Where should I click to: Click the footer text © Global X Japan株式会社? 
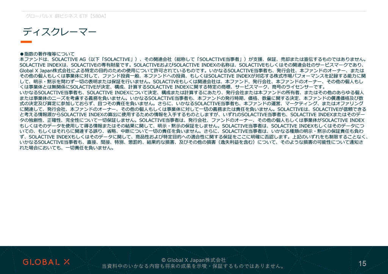pos(194,260)
